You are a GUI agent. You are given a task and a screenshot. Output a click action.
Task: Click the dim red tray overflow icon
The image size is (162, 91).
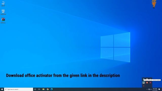144,86
